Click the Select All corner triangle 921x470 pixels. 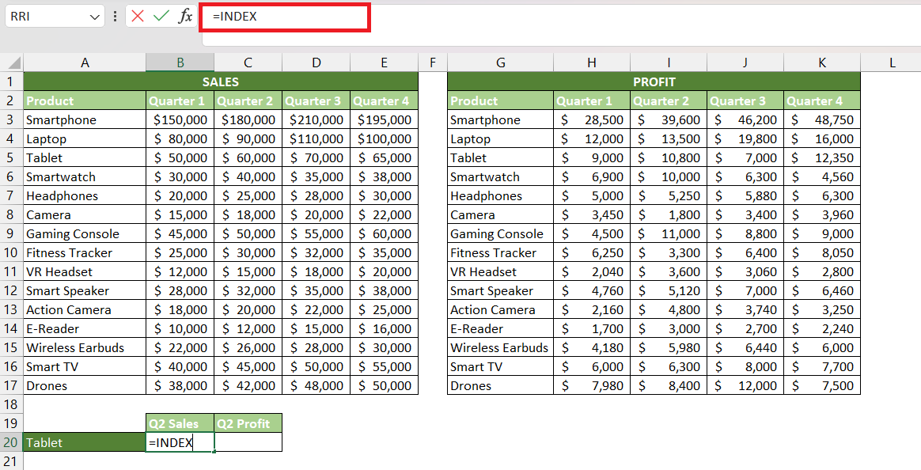click(x=14, y=63)
